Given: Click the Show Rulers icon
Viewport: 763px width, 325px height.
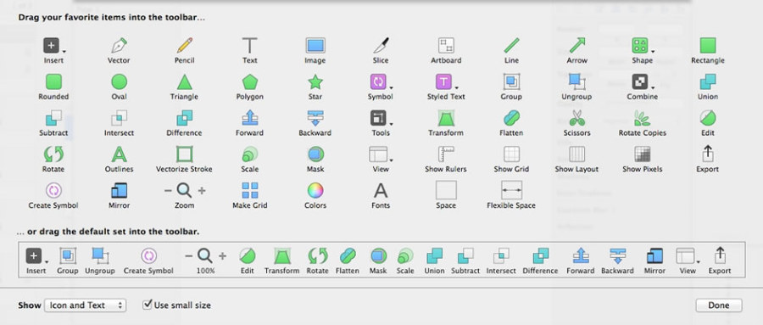Looking at the screenshot, I should (x=446, y=154).
